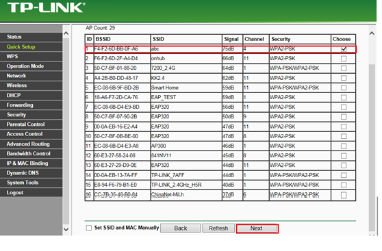Check the Choose box for Smart Home

pos(344,88)
